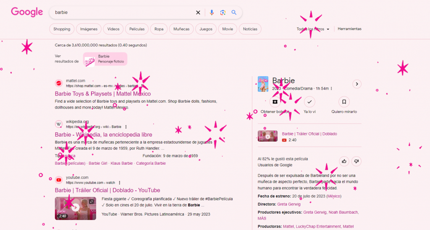Open the Barbie Personaje ficticio card
This screenshot has width=430, height=230.
tap(105, 59)
